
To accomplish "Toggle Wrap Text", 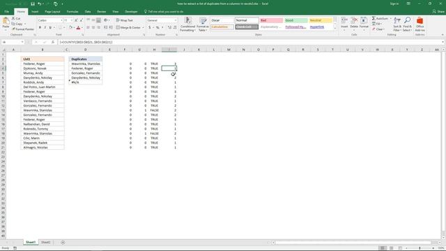I will pyautogui.click(x=124, y=20).
